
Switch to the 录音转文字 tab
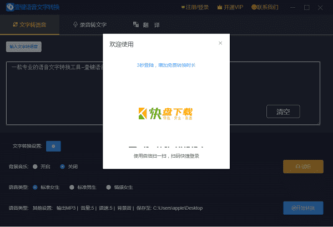click(90, 25)
